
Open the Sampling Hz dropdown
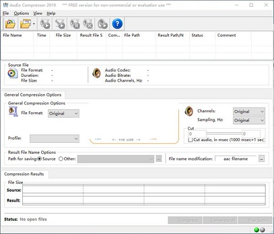point(249,121)
